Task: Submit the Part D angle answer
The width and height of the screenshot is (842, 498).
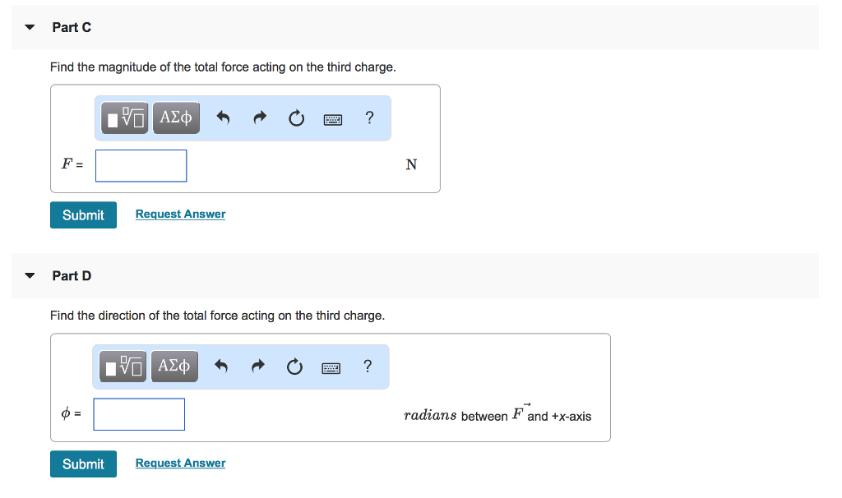Action: [x=83, y=464]
